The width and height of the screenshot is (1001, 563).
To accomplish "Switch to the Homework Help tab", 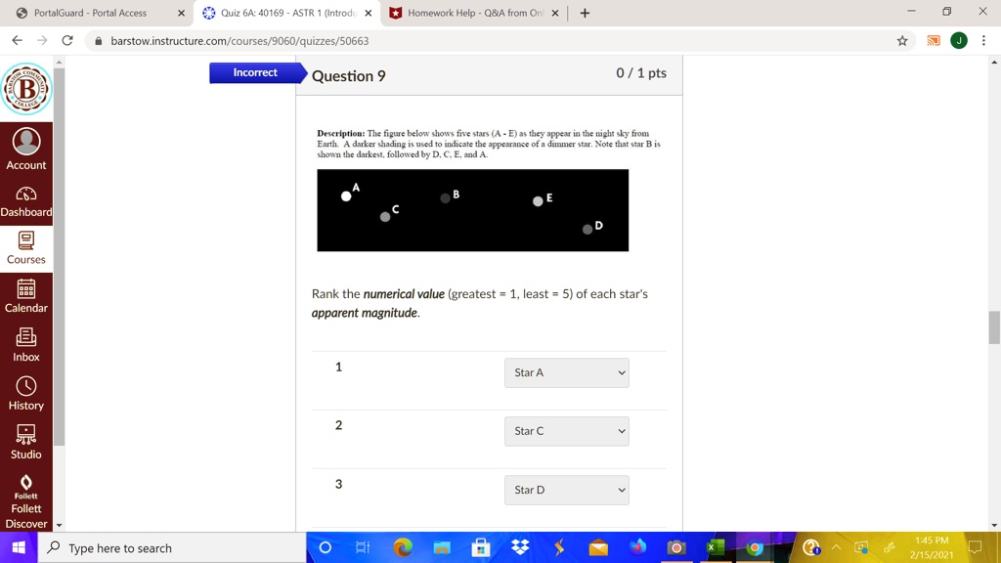I will coord(475,13).
